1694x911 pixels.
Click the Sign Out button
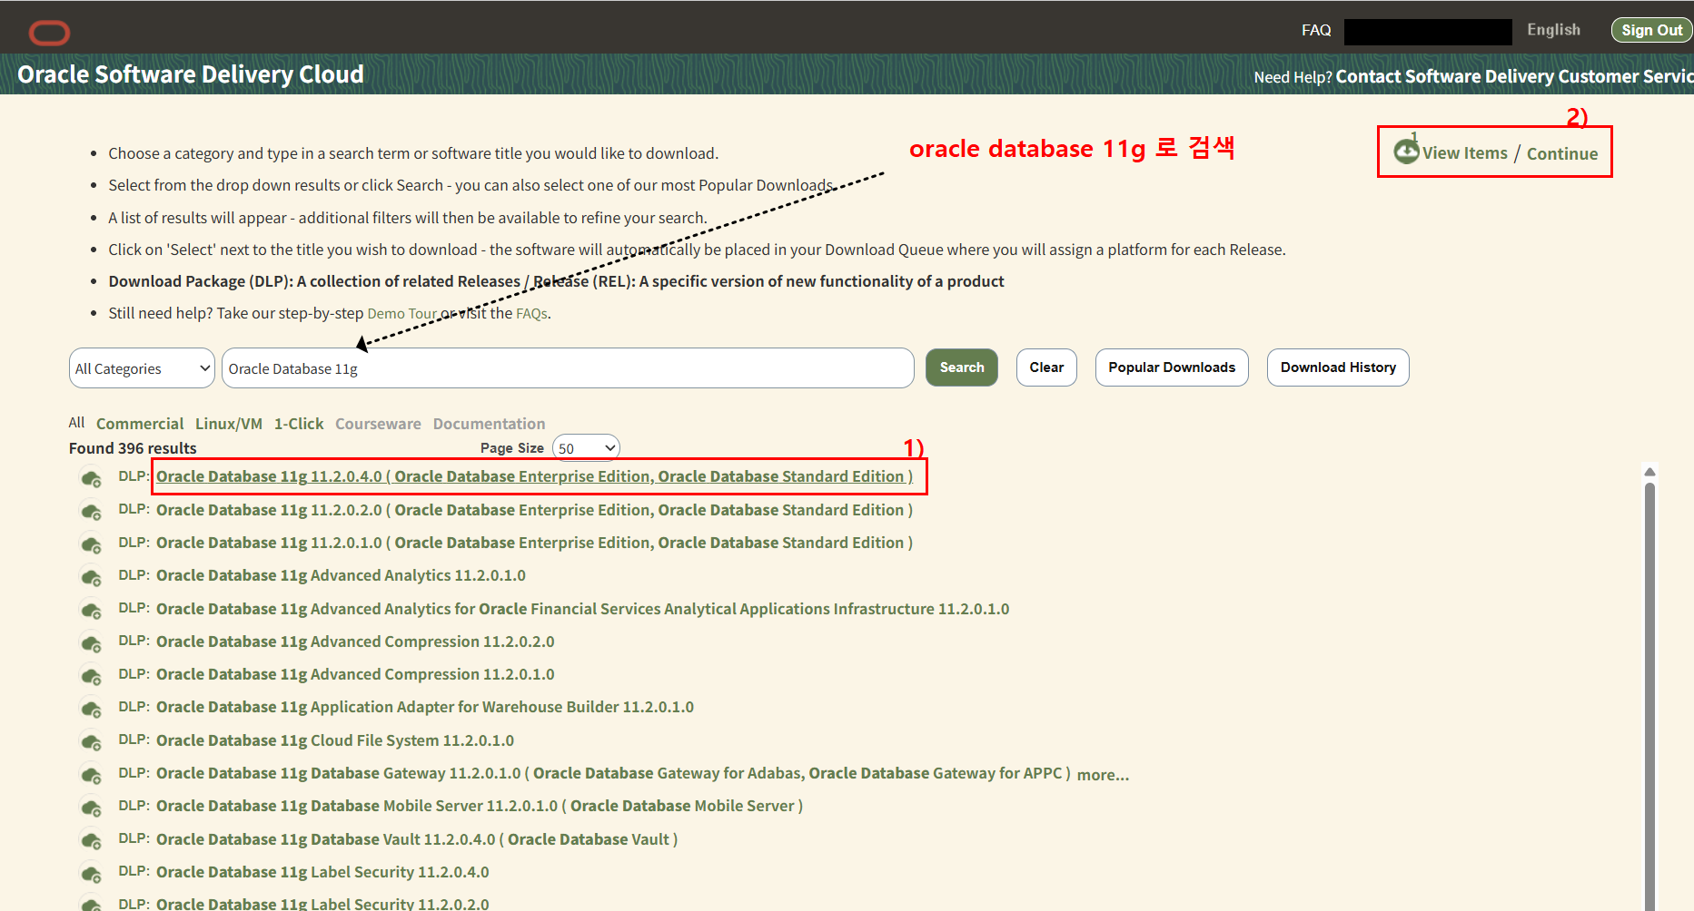pyautogui.click(x=1651, y=30)
